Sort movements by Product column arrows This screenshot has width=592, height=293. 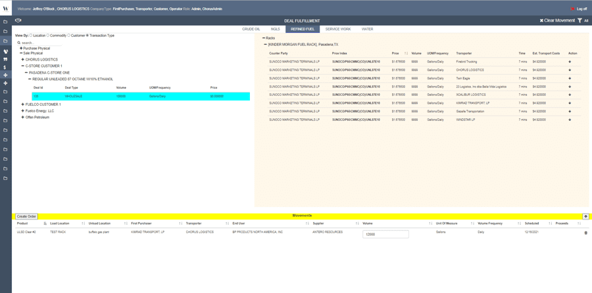click(45, 223)
